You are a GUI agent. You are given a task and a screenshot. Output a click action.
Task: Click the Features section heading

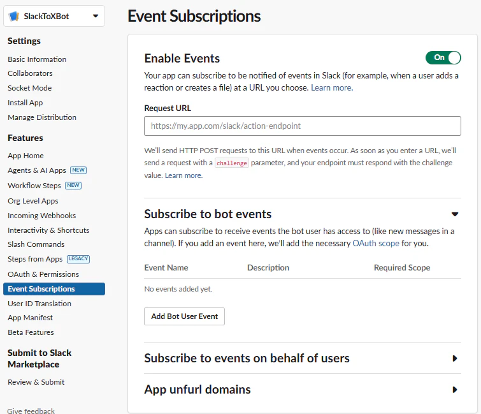pyautogui.click(x=25, y=138)
